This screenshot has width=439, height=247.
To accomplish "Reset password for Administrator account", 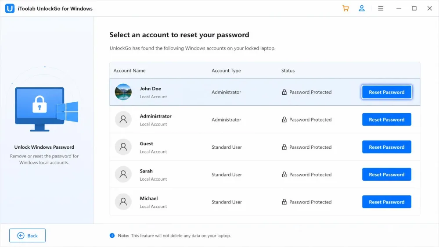I will (387, 119).
